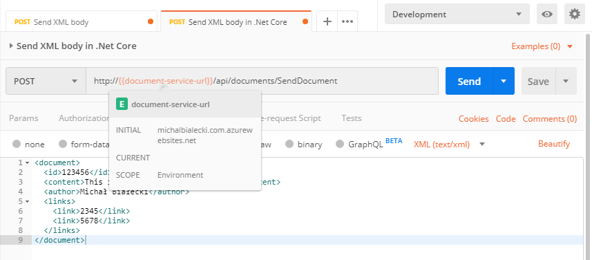Click green environment variable E badge
Screen dimensions: 592x260
[122, 104]
